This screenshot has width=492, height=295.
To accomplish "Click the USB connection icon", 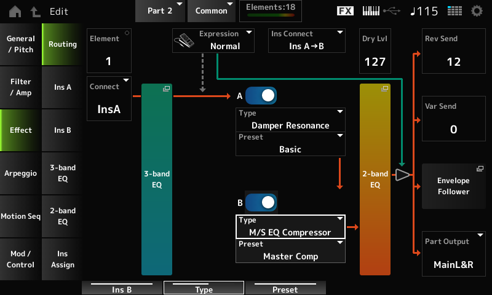I will 391,11.
